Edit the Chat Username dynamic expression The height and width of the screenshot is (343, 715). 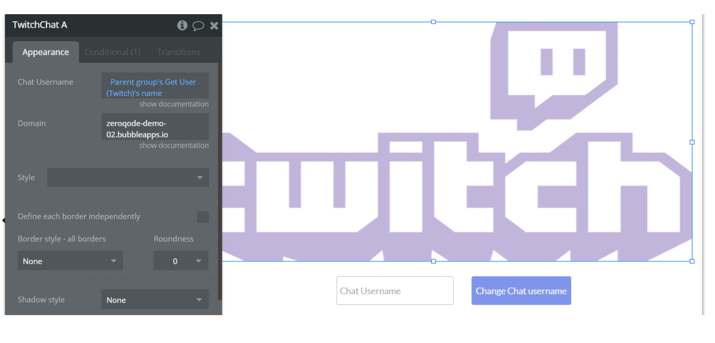(155, 86)
